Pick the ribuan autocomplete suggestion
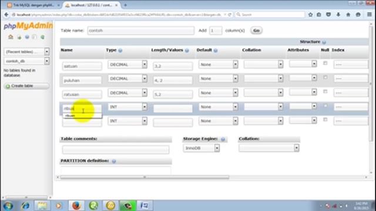This screenshot has height=211, width=376. tap(82, 116)
